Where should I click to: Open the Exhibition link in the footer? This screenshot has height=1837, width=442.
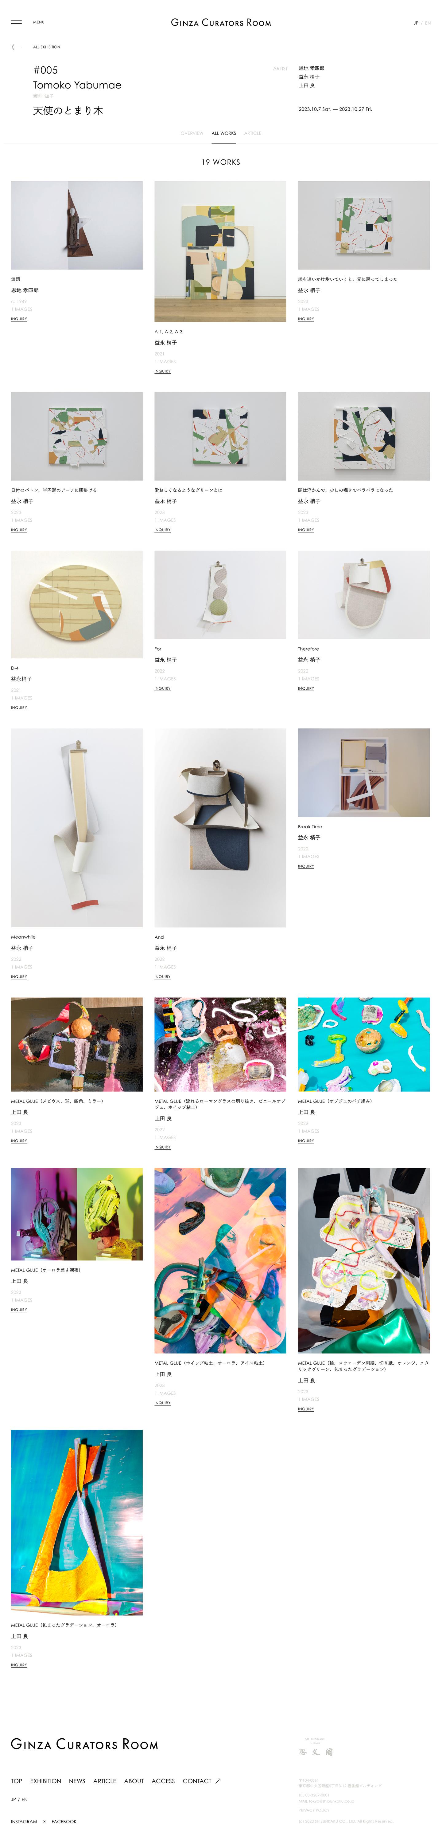click(x=45, y=1781)
